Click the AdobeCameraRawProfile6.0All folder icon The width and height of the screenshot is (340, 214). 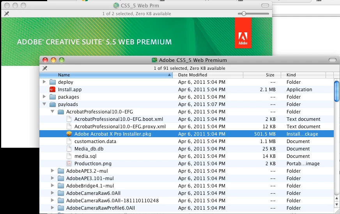click(61, 208)
